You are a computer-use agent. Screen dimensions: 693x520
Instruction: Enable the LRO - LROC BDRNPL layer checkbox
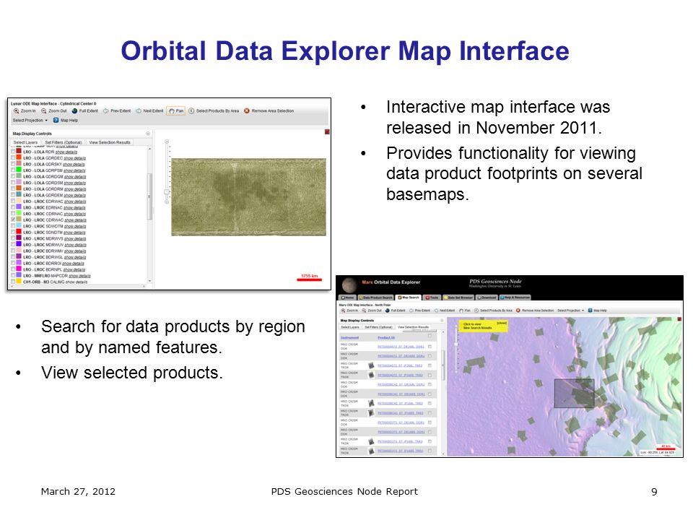tap(13, 269)
